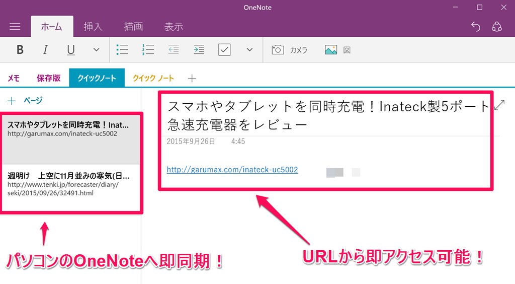The height and width of the screenshot is (284, 515).
Task: Toggle underline formatting
Action: tap(71, 50)
